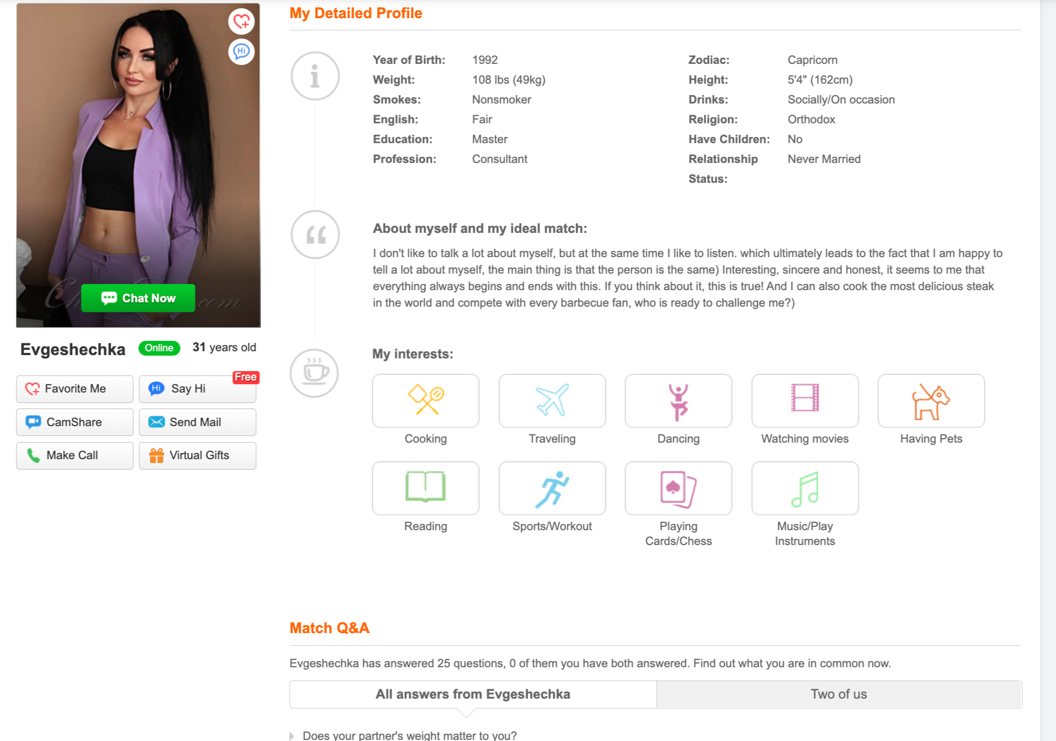Viewport: 1056px width, 741px height.
Task: Click the Reading book icon
Action: (425, 488)
